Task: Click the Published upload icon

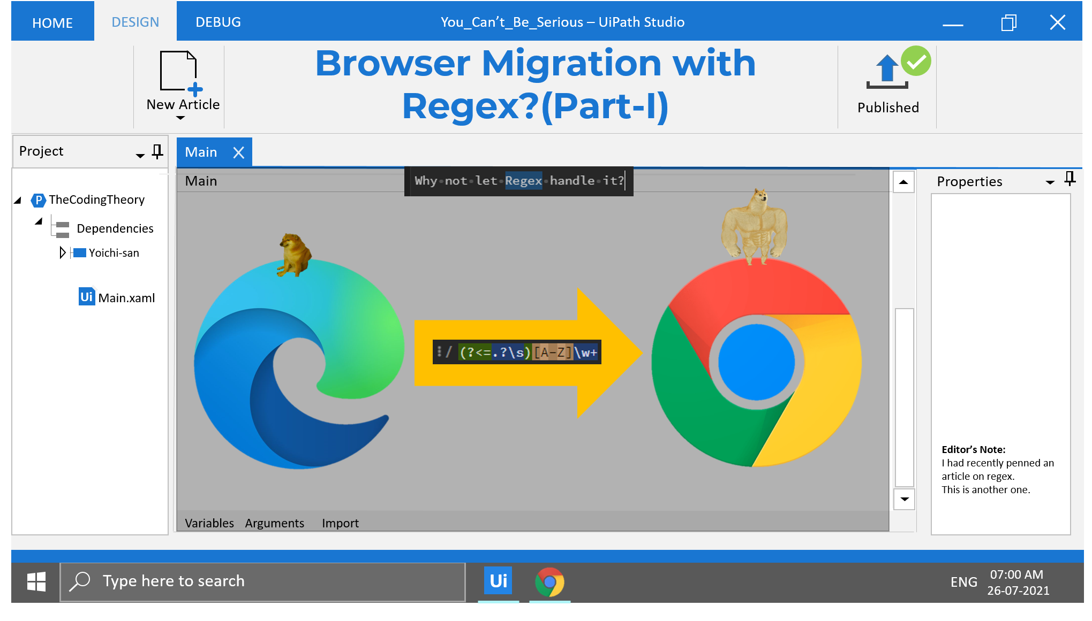Action: (x=887, y=72)
